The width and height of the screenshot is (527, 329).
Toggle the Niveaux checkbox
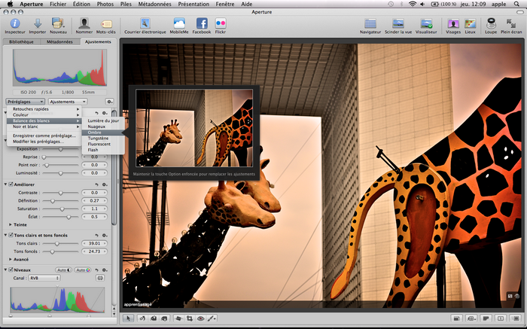11,270
